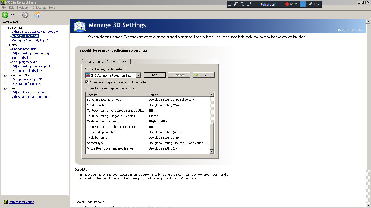371x208 pixels.
Task: Open Adjust desktop size and position
Action: coord(33,66)
